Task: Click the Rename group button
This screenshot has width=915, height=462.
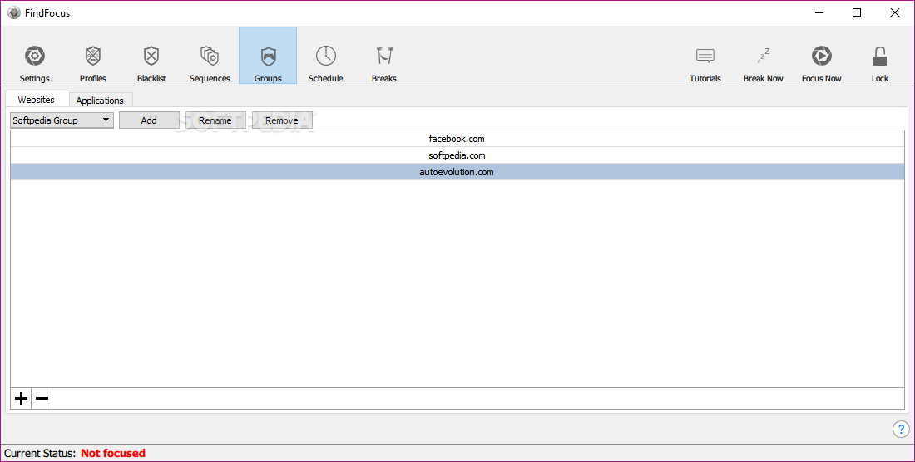Action: pyautogui.click(x=215, y=120)
